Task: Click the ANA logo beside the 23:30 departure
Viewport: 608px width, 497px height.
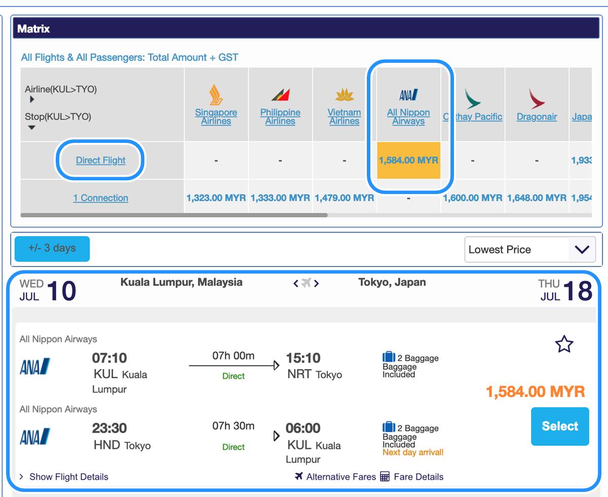Action: 35,436
